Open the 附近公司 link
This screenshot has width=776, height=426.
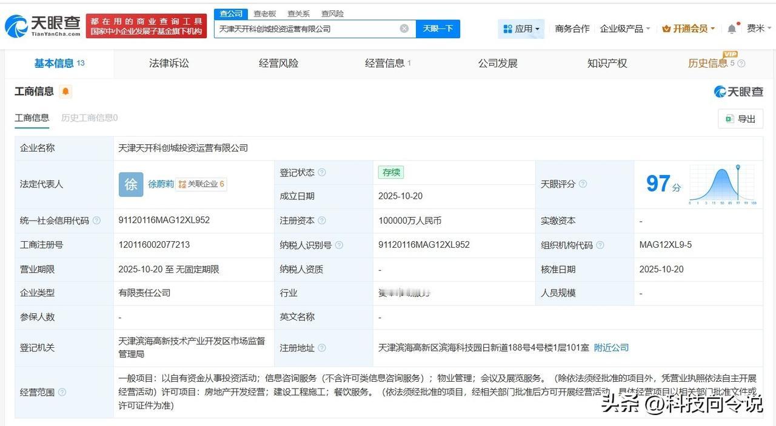click(x=612, y=348)
